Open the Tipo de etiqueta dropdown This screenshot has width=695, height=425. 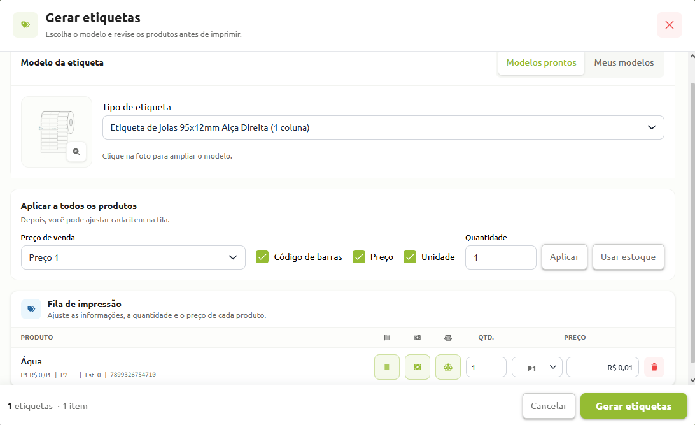click(383, 128)
